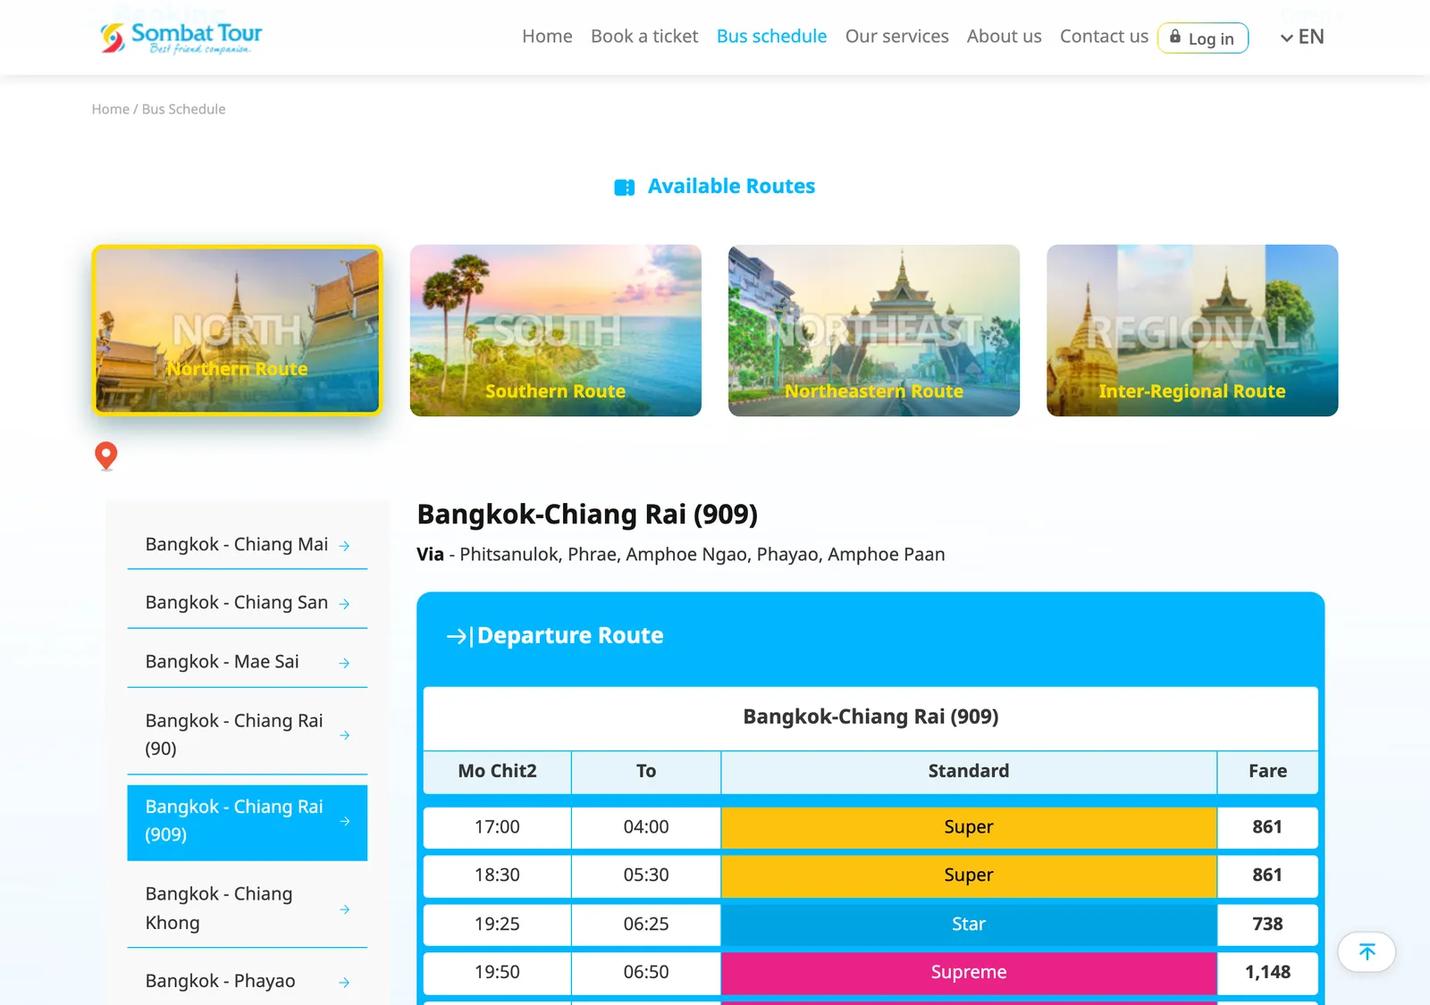The width and height of the screenshot is (1430, 1005).
Task: Click the 17:00 departure time cell
Action: 497,827
